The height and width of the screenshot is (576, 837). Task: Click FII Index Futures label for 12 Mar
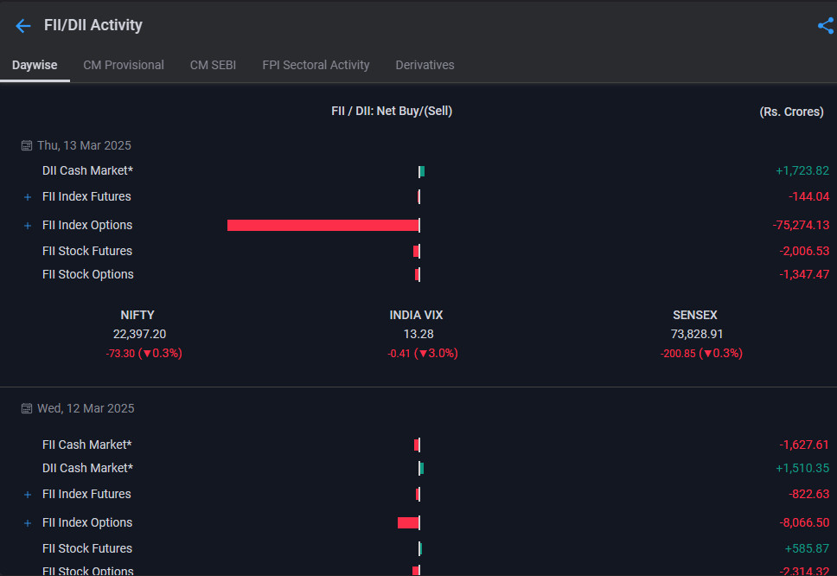pos(86,494)
